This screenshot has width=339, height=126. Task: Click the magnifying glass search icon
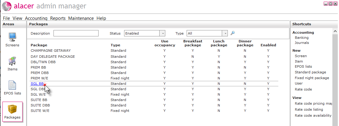(x=233, y=33)
